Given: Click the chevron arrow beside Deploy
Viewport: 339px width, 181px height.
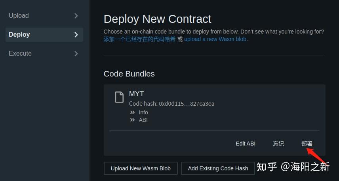Looking at the screenshot, I should [76, 35].
